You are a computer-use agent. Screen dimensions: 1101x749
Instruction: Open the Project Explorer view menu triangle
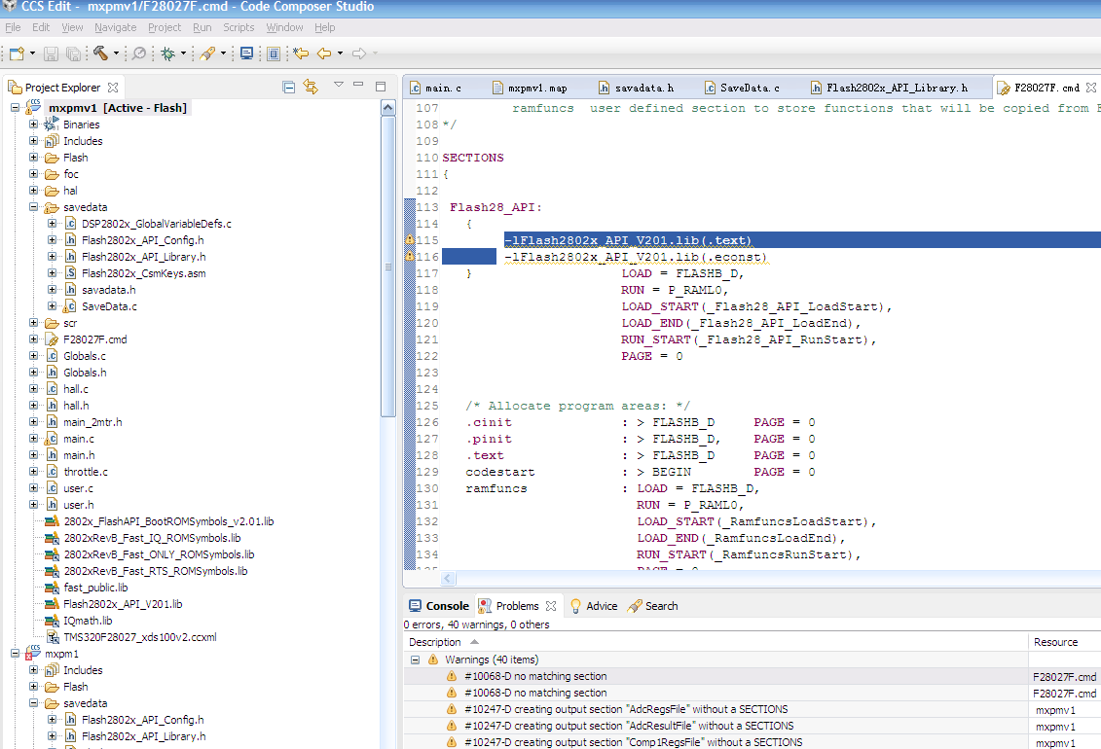tap(337, 87)
